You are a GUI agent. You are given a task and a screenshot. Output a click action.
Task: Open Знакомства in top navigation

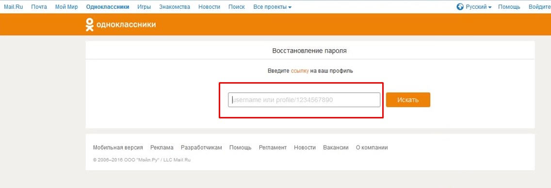coord(175,7)
